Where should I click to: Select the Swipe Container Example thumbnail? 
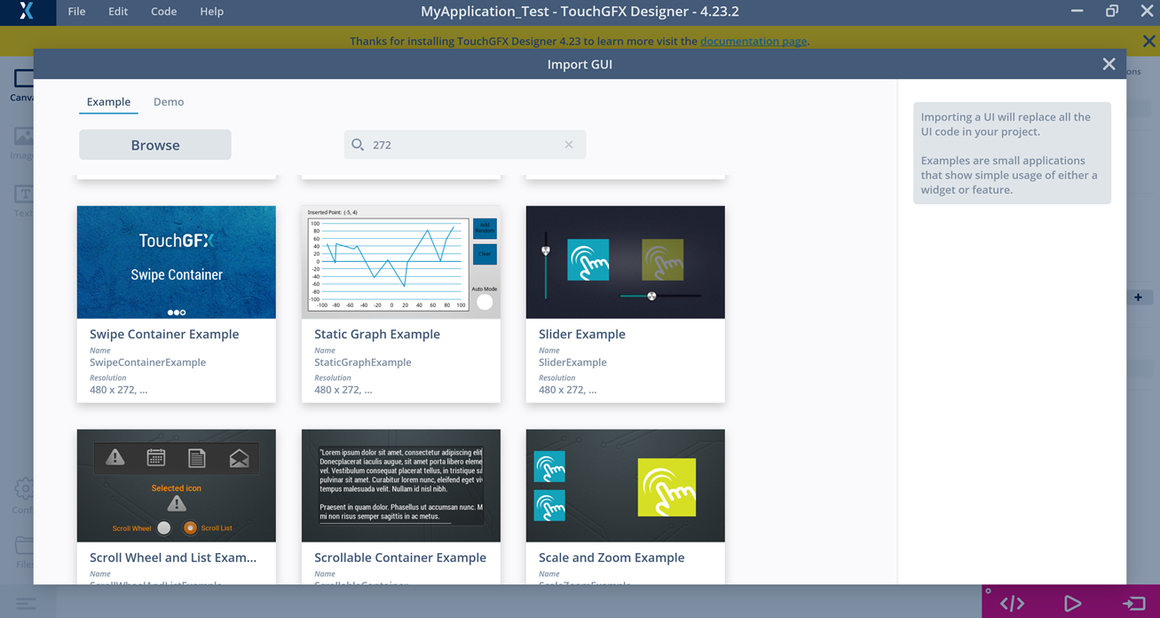pos(177,262)
